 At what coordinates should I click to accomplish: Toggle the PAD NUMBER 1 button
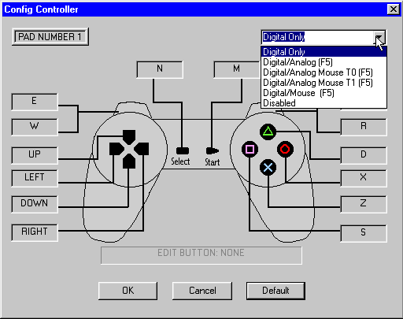coord(50,37)
